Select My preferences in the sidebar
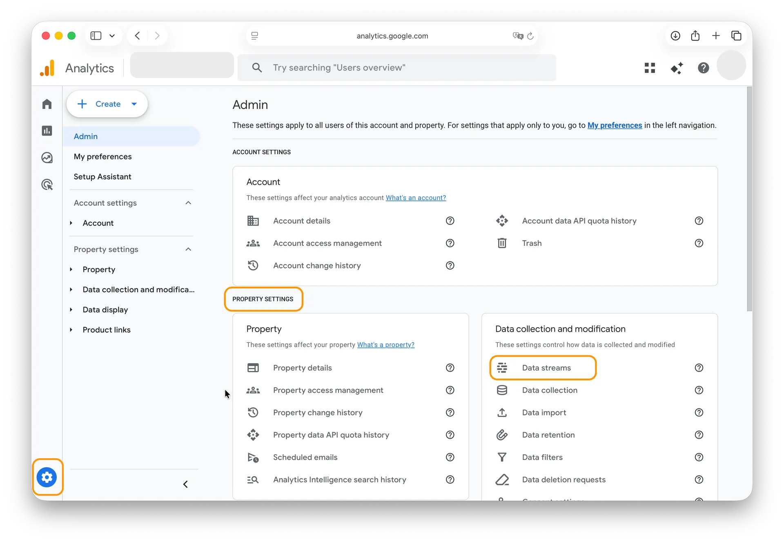This screenshot has width=784, height=542. 102,156
